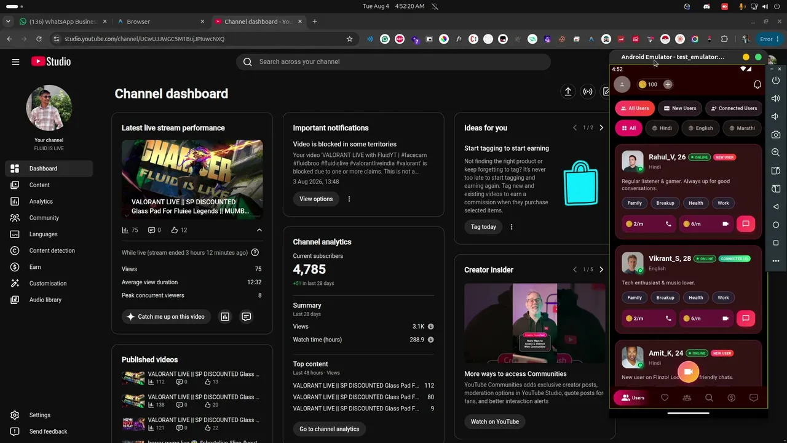Reload the YouTube Studio page
Image resolution: width=787 pixels, height=443 pixels.
click(x=39, y=39)
